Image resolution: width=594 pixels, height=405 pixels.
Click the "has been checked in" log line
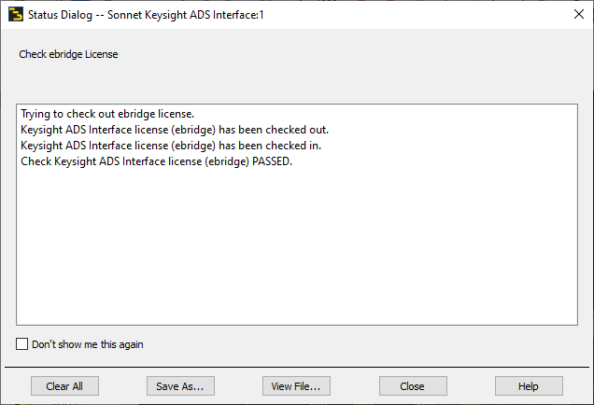(171, 146)
